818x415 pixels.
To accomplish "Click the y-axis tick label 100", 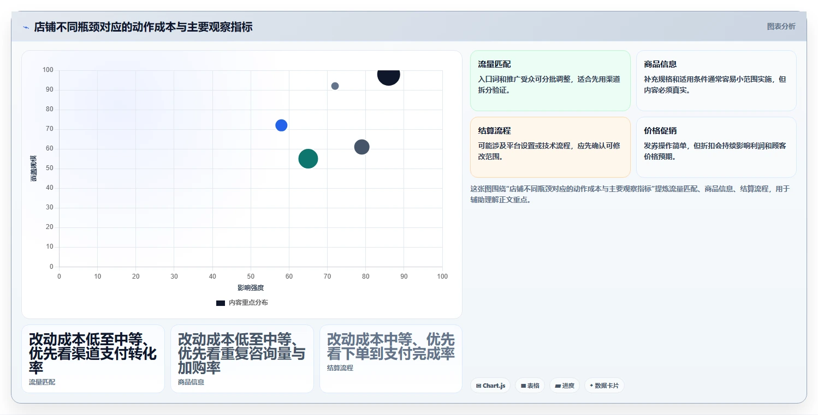I will click(48, 70).
